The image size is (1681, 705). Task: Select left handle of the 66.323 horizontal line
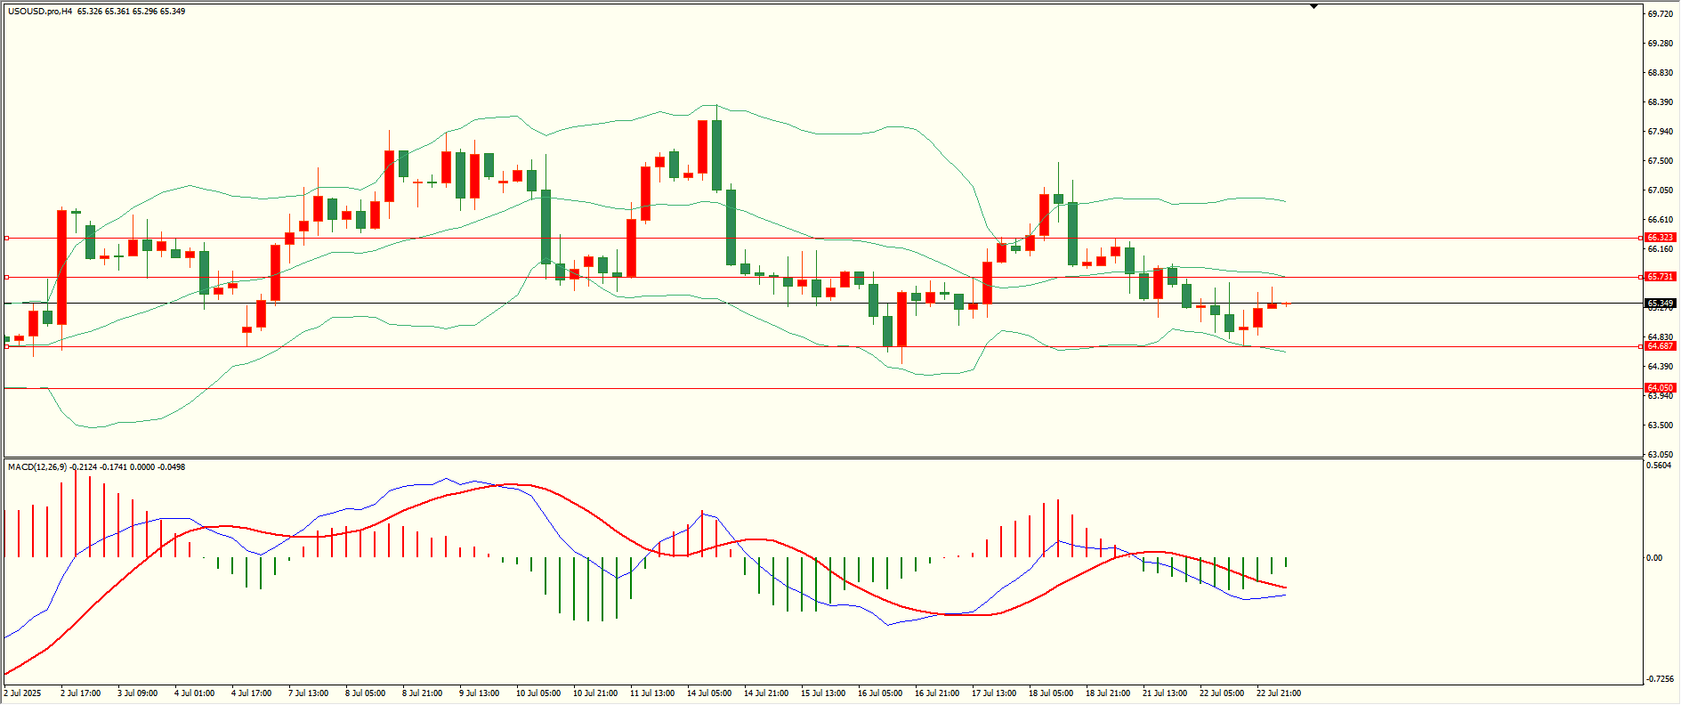click(6, 238)
